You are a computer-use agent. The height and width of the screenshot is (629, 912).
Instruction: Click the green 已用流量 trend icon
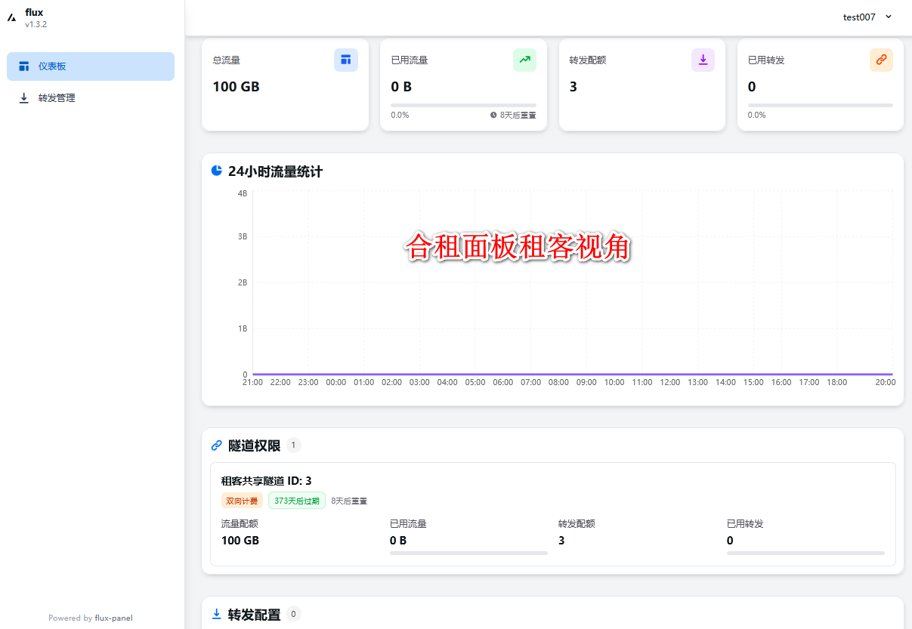(x=524, y=60)
